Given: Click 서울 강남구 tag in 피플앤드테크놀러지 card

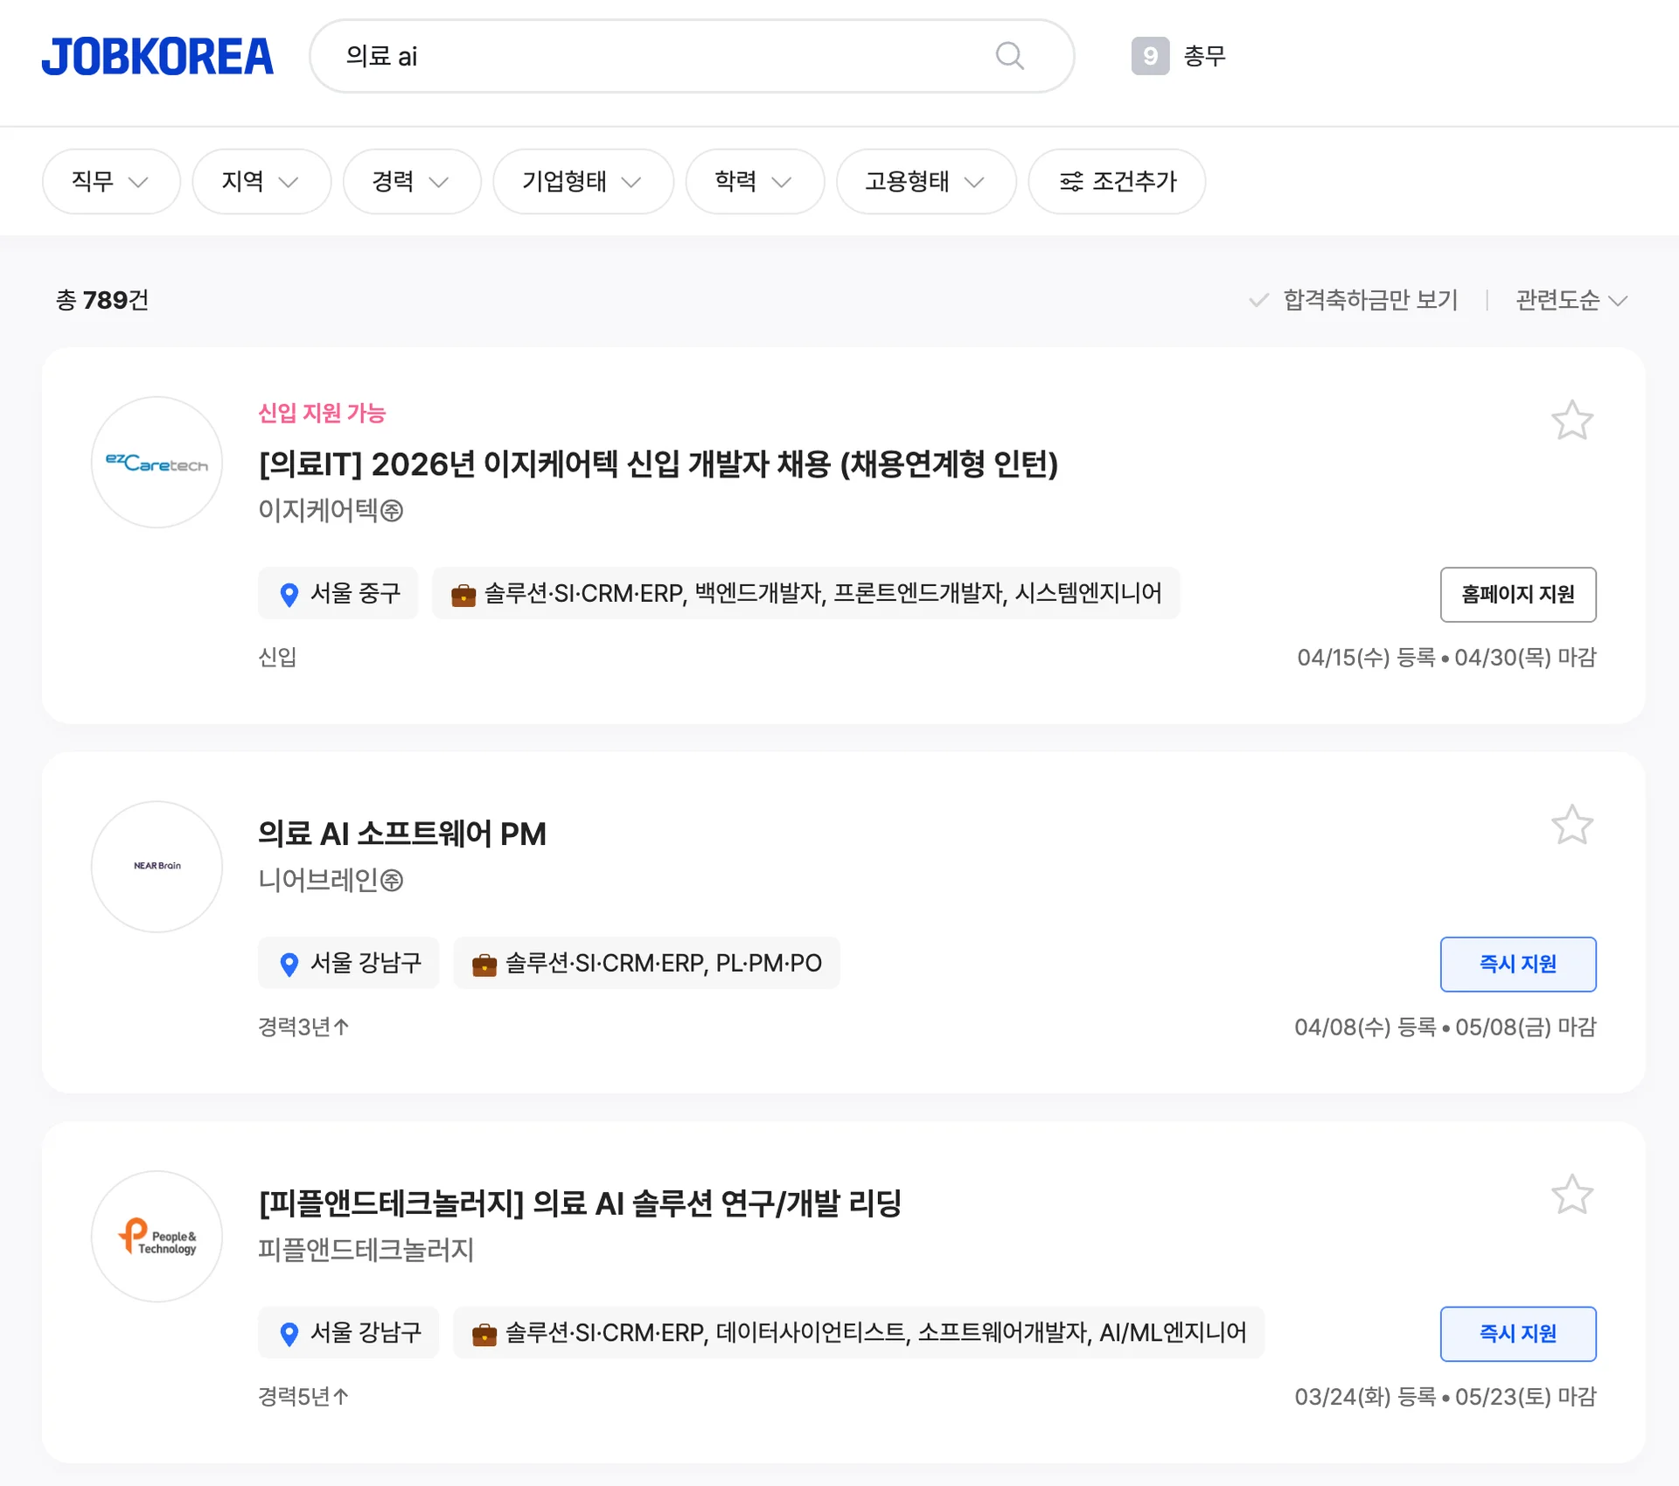Looking at the screenshot, I should pos(348,1333).
